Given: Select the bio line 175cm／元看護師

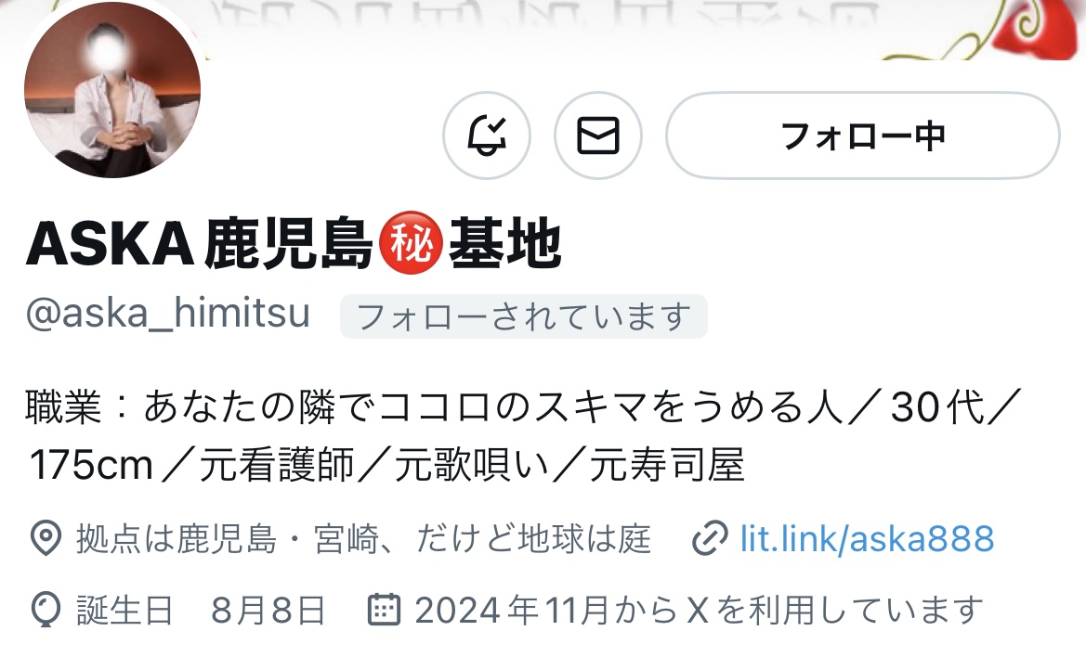Looking at the screenshot, I should [386, 464].
